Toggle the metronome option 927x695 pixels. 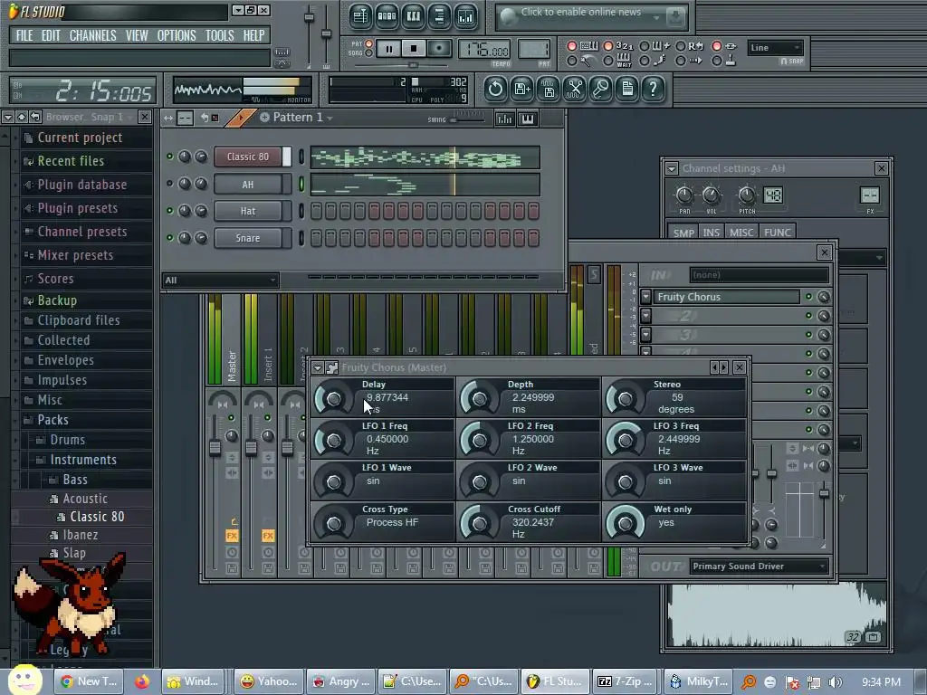point(572,61)
